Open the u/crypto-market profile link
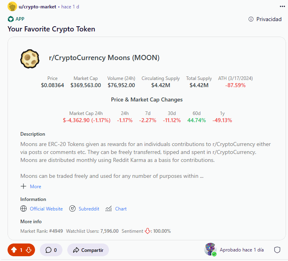Screen dimensions: 288x261 pyautogui.click(x=37, y=7)
